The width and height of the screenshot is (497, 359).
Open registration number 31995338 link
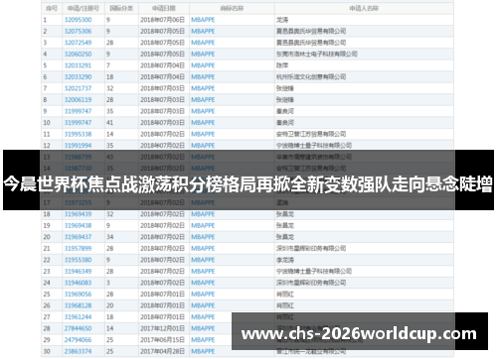click(78, 134)
